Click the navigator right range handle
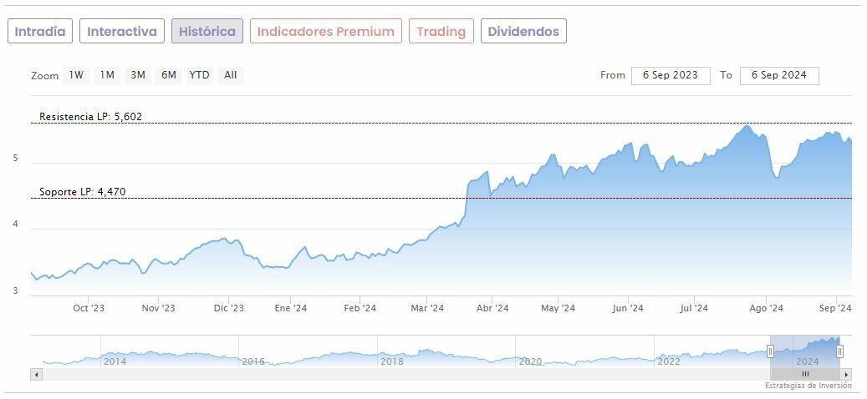This screenshot has height=399, width=867. coord(840,351)
